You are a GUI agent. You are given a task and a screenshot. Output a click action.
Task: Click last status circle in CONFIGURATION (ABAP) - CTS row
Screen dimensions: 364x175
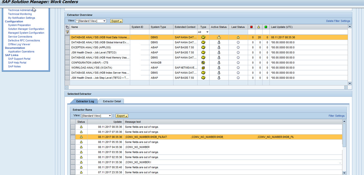238,62
